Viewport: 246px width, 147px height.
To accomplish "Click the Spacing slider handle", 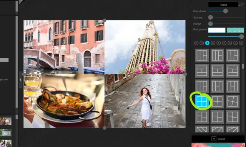I will pos(211,17).
